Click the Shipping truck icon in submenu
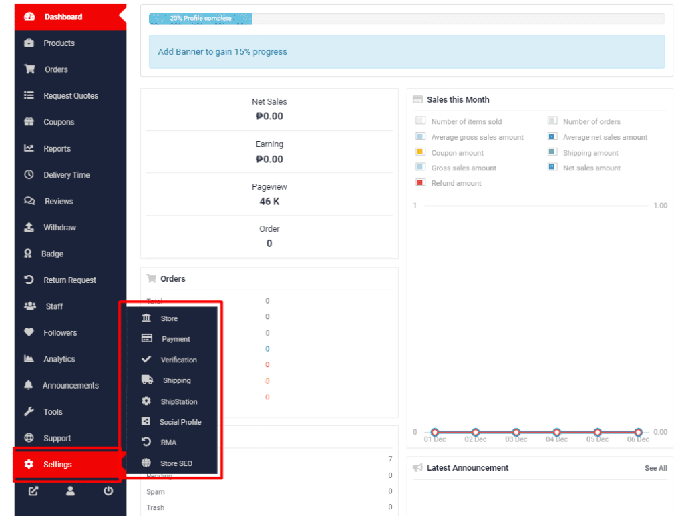This screenshot has height=516, width=684. [147, 380]
